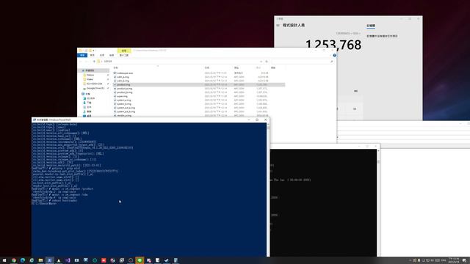Switch to the 常用 ribbon tab
The width and height of the screenshot is (470, 264).
click(x=93, y=56)
